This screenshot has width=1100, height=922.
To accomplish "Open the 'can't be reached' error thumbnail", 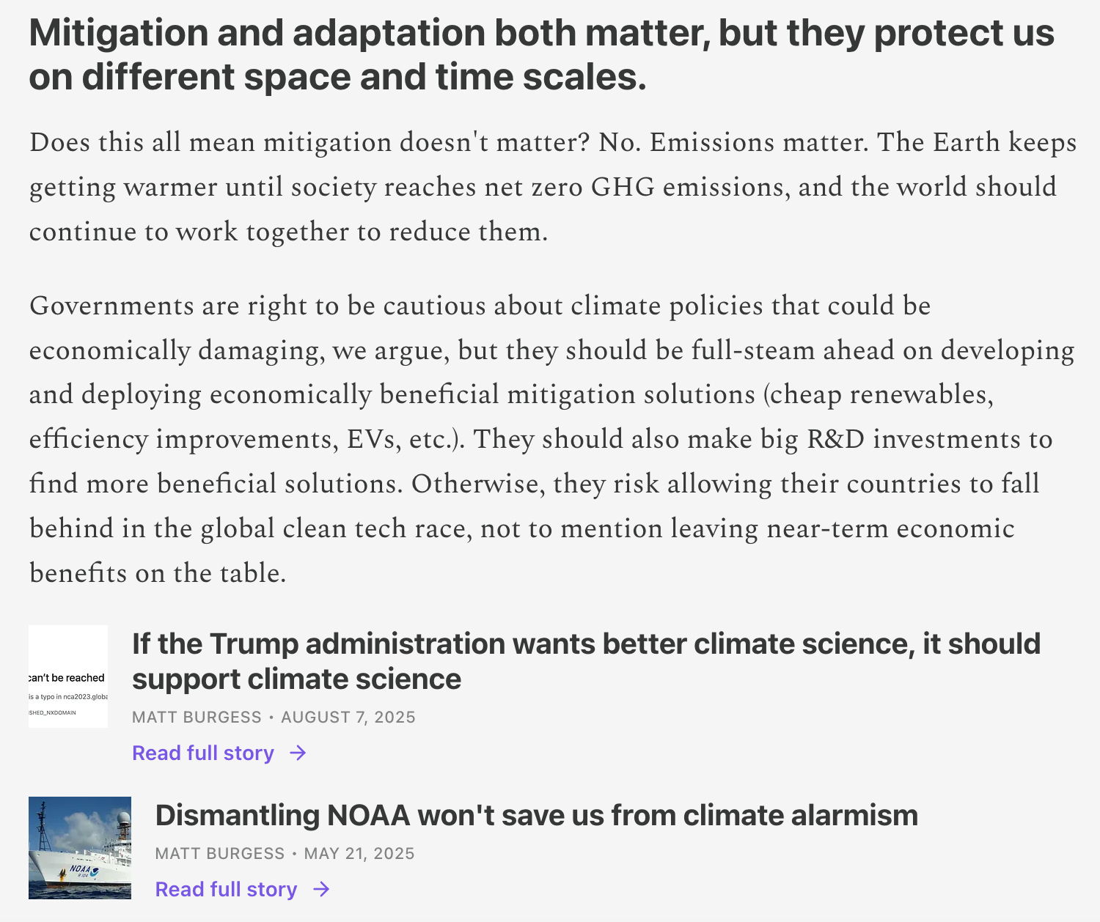I will [x=68, y=676].
